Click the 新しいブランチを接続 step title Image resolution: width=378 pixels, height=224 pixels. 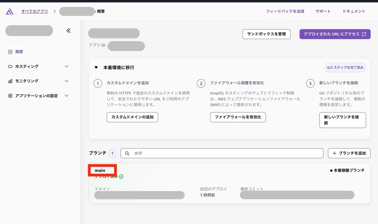click(x=339, y=83)
